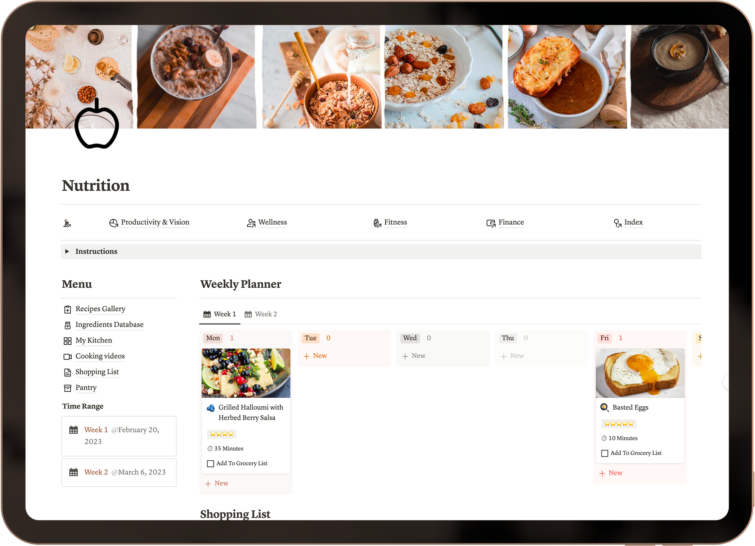Click the Recipes Gallery icon in Menu
Viewport: 755px width, 546px height.
click(68, 309)
